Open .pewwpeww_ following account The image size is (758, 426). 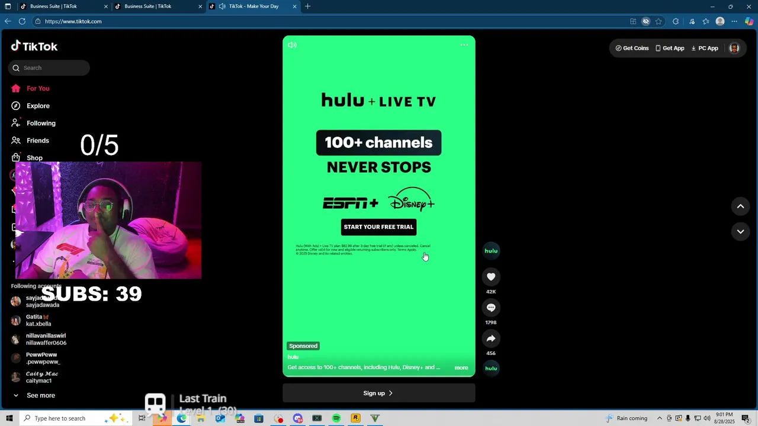coord(37,359)
